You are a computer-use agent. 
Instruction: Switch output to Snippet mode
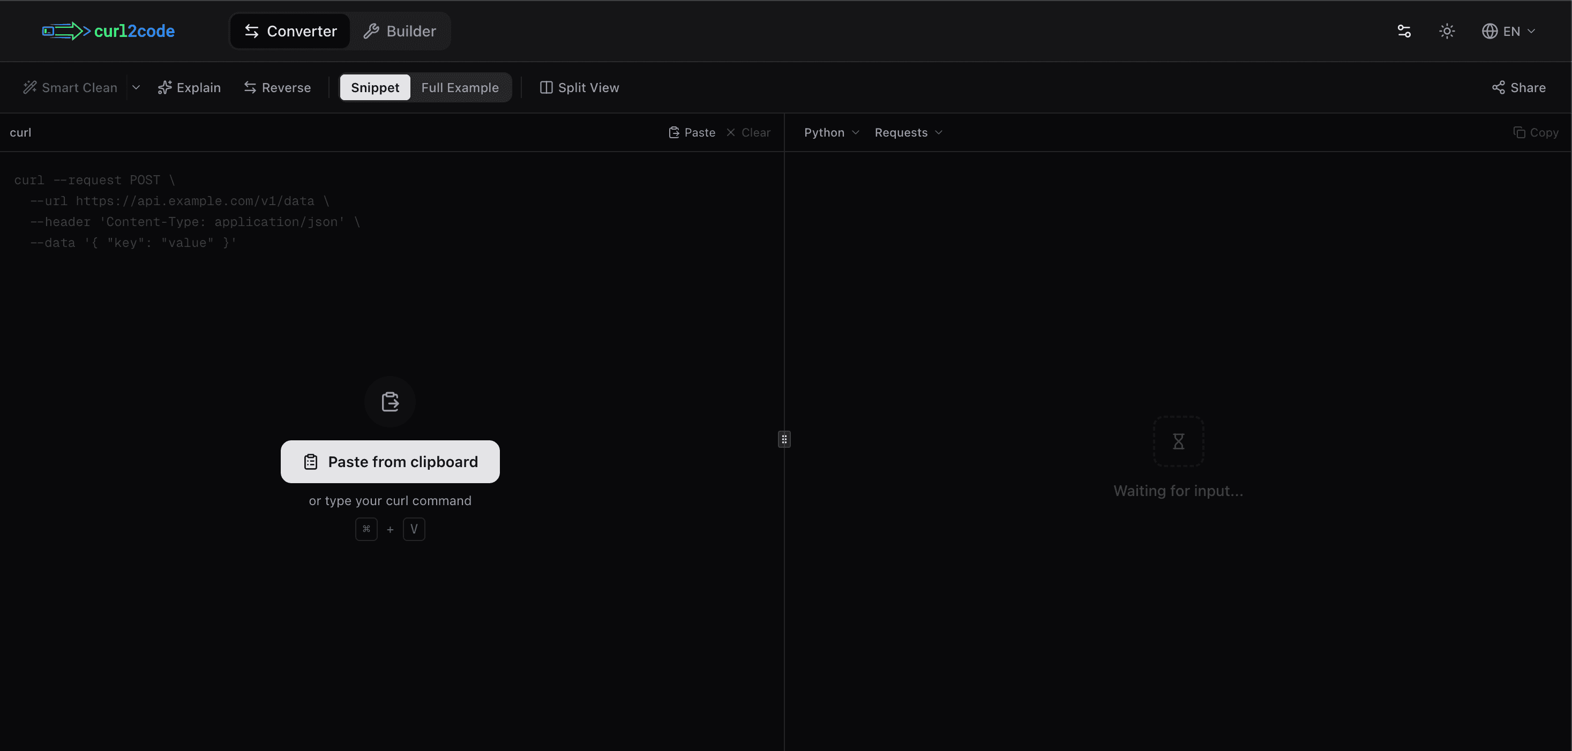375,87
